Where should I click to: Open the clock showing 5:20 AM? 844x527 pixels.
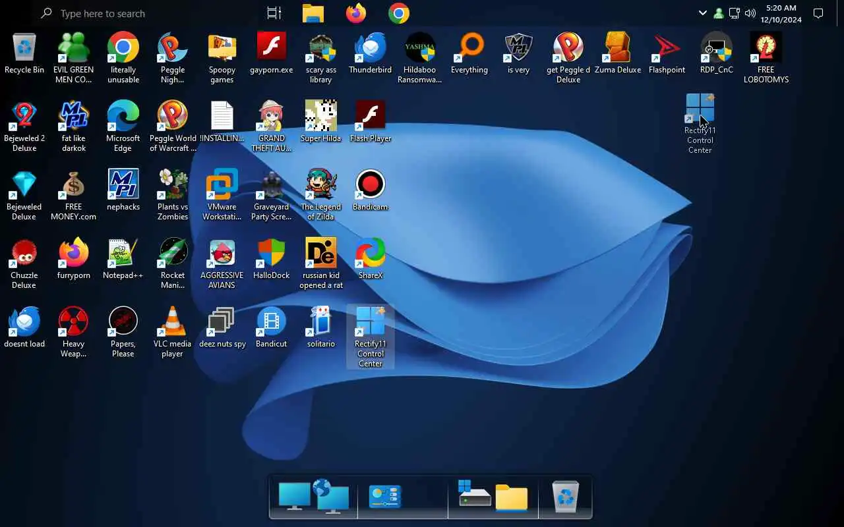pos(781,13)
